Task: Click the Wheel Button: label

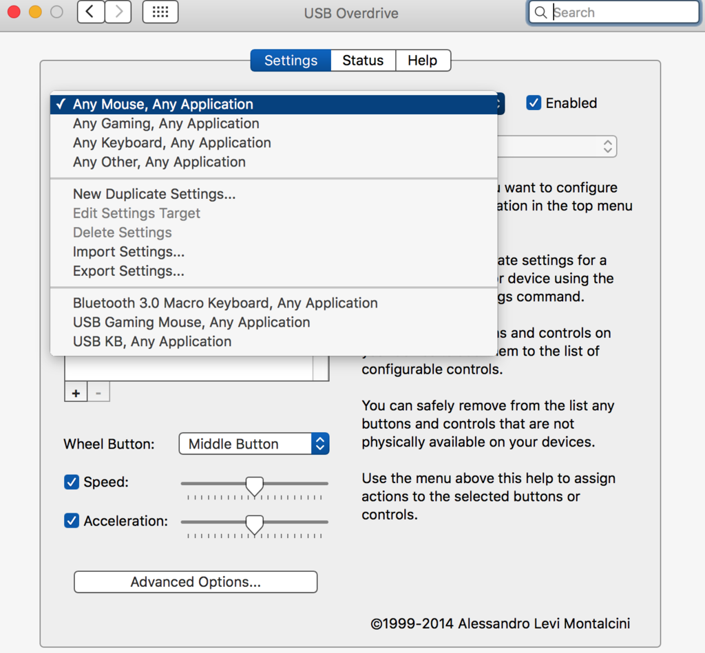Action: coord(109,444)
